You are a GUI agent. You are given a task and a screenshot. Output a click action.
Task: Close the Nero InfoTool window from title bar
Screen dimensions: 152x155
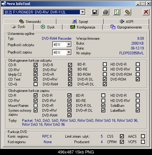[x=149, y=4]
